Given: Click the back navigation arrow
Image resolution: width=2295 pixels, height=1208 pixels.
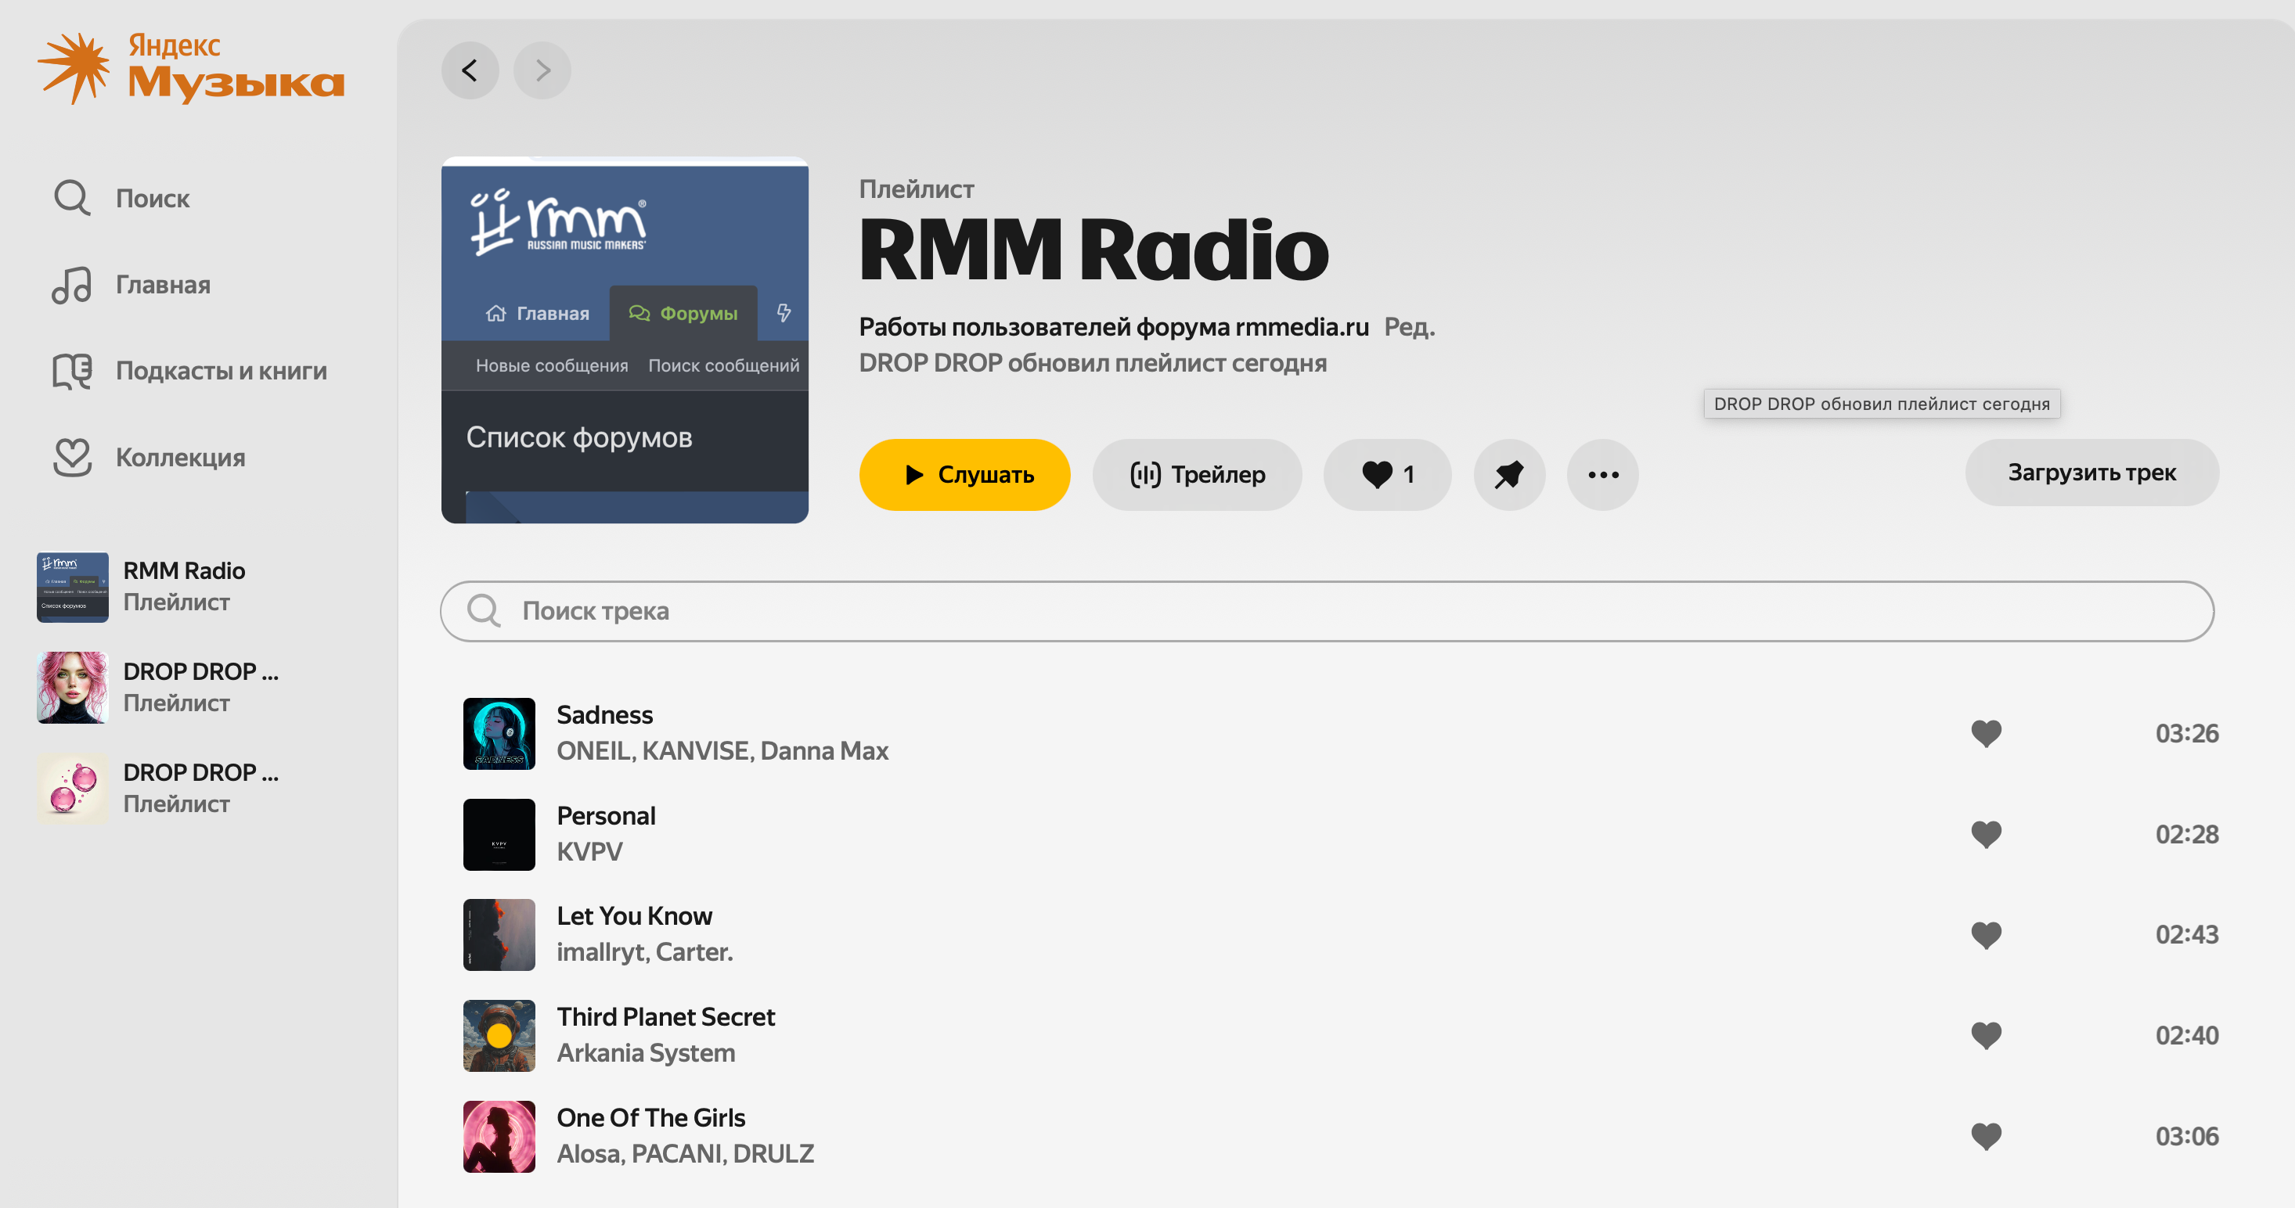Looking at the screenshot, I should click(470, 70).
